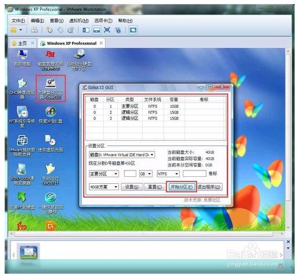This screenshot has height=276, width=297.
Task: Select partition 3 逻辑分区 row
Action: point(155,118)
